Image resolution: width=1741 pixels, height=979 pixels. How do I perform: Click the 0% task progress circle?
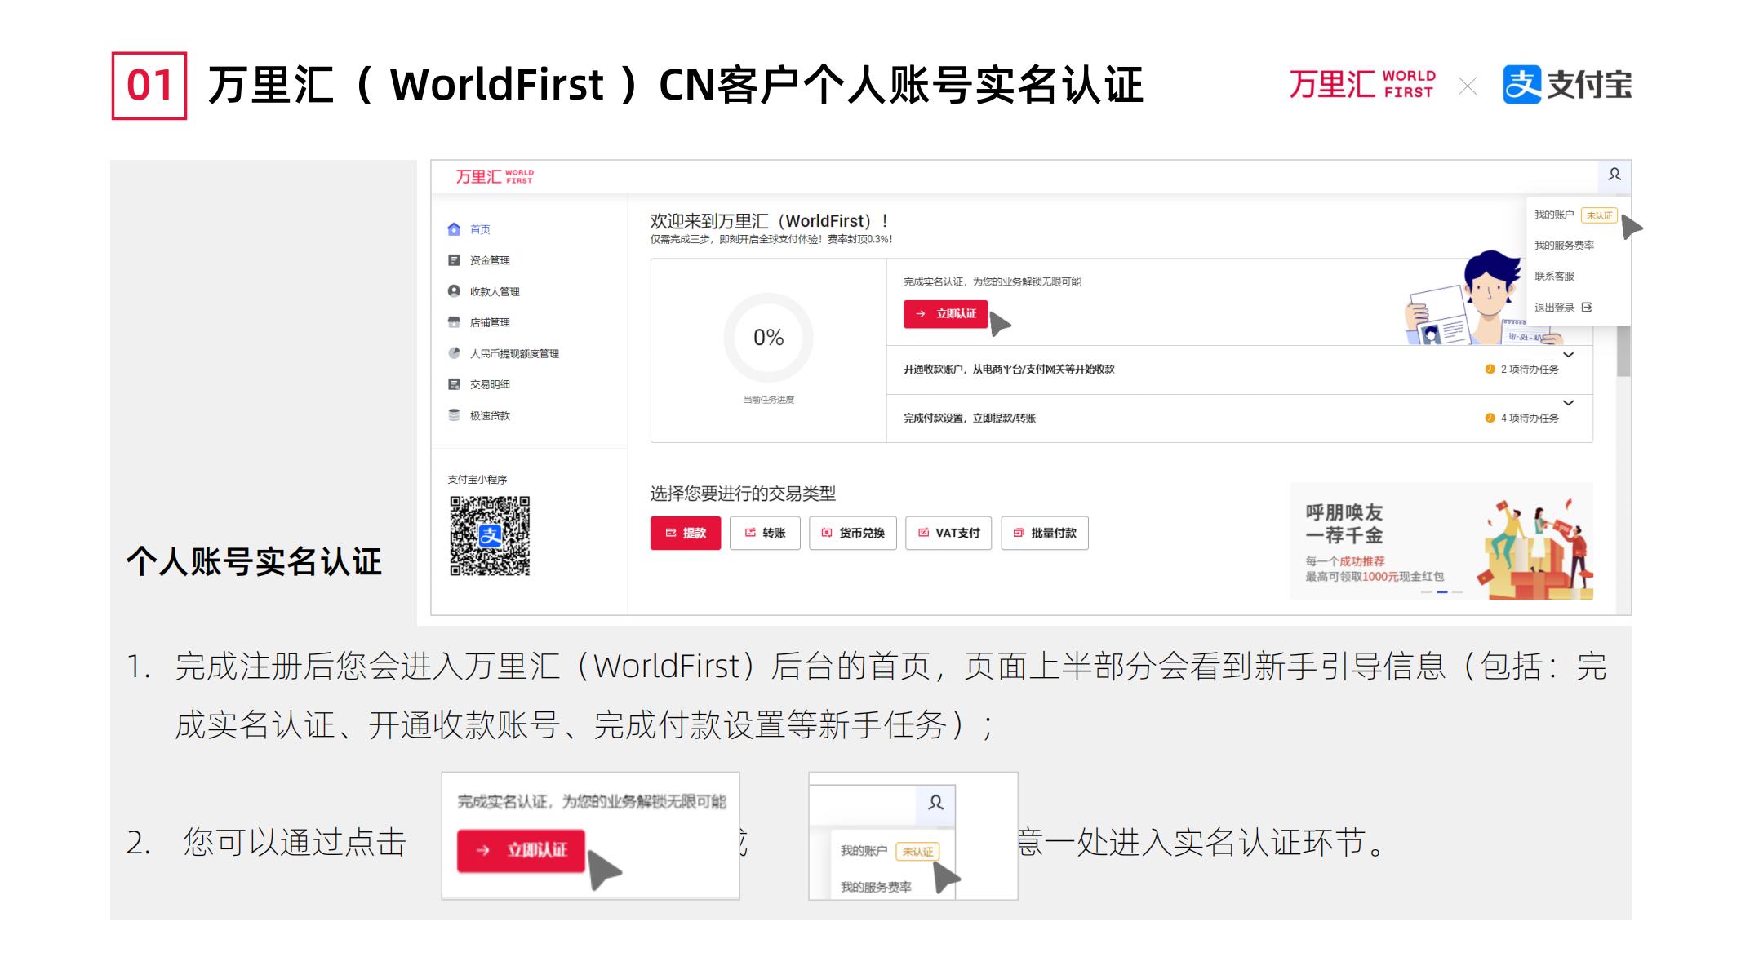[768, 338]
